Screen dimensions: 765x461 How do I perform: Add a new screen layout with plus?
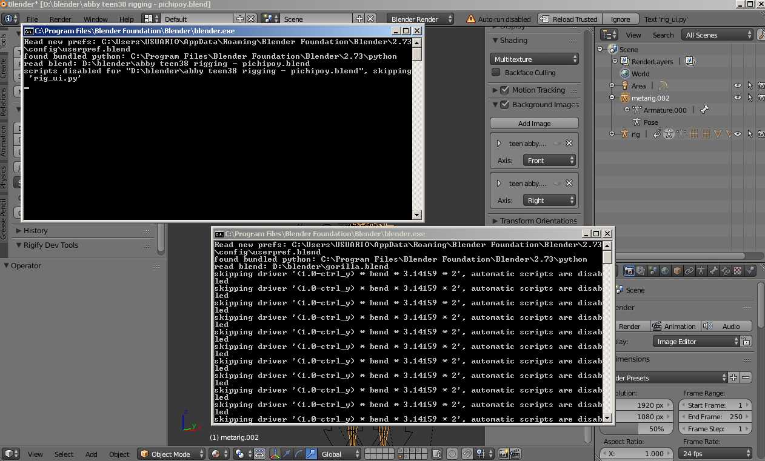(240, 19)
